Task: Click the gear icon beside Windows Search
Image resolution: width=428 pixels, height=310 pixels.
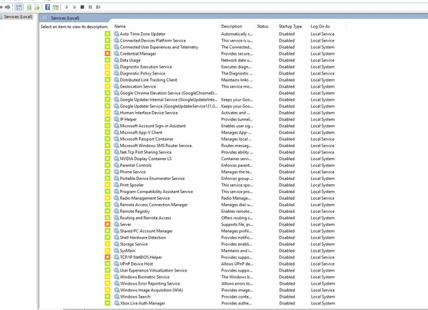Action: pos(116,296)
